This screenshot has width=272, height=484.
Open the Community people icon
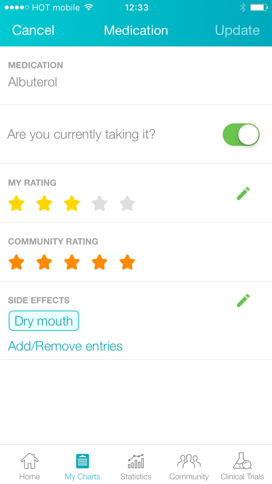[189, 461]
